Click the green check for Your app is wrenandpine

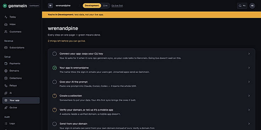(54, 68)
